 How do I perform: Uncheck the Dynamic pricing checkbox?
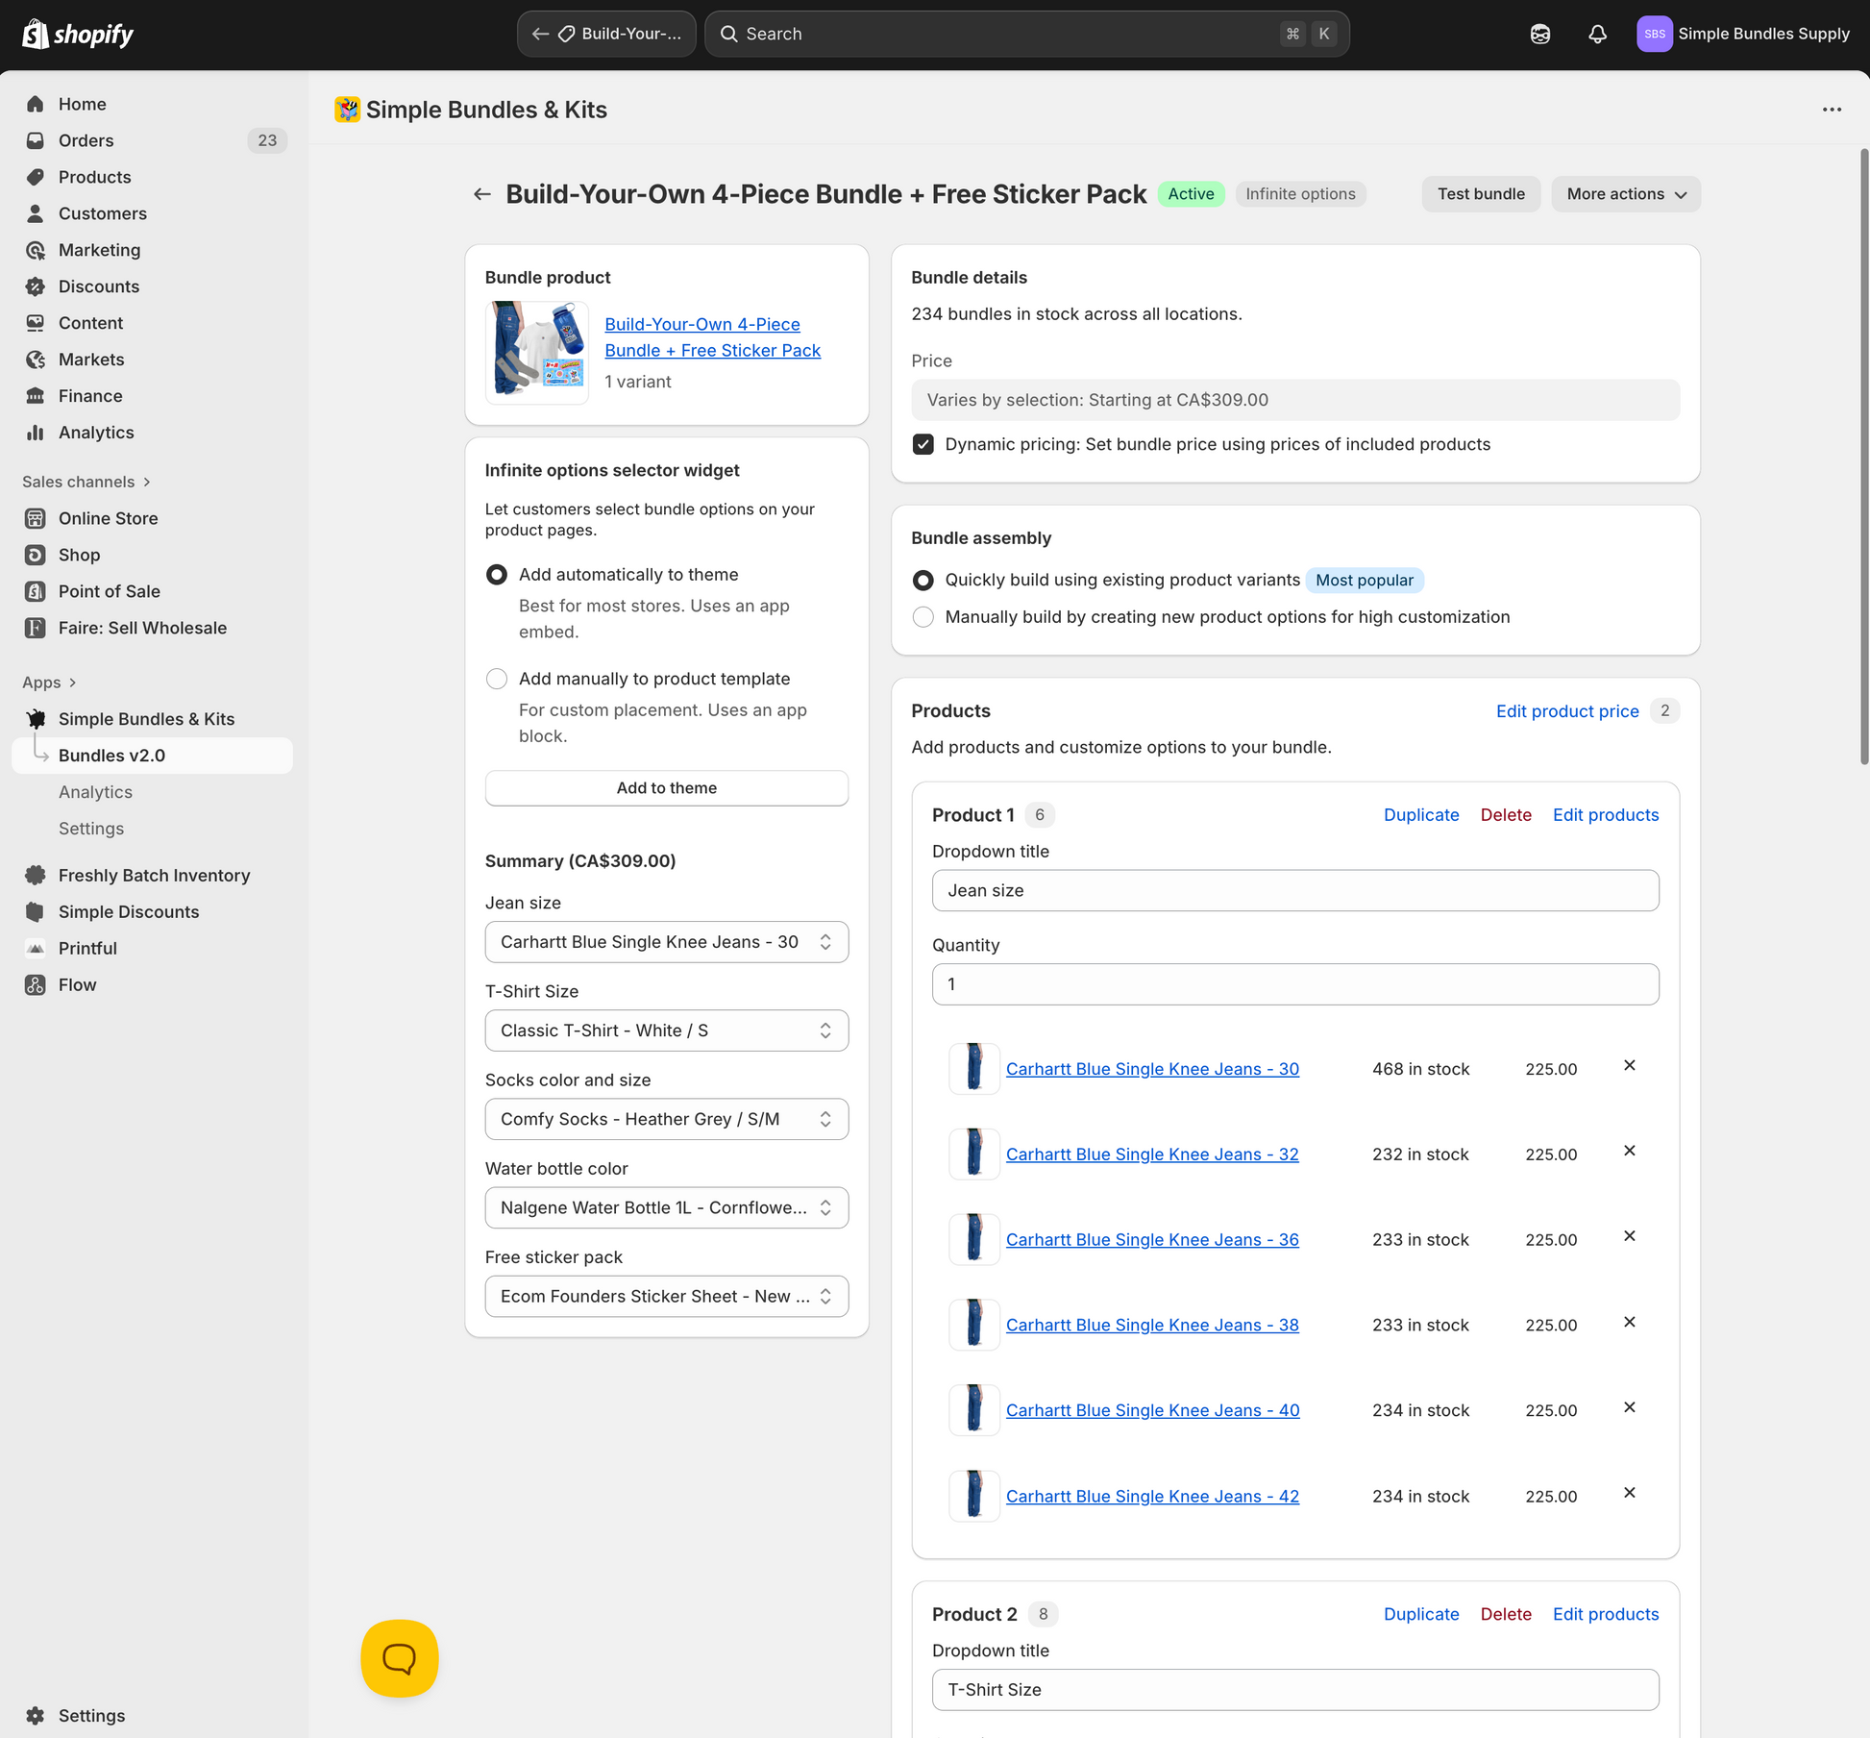coord(923,444)
